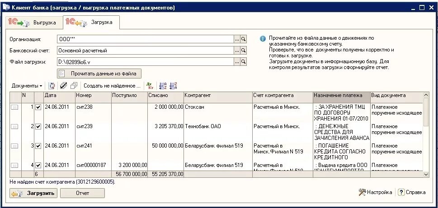Screen dimensions: 438x208
Task: Open Настройка settings
Action: coord(376,192)
